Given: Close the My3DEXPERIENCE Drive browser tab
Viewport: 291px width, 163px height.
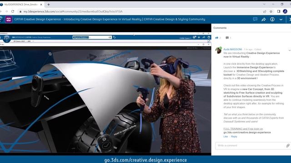Looking at the screenshot, I should [x=41, y=5].
